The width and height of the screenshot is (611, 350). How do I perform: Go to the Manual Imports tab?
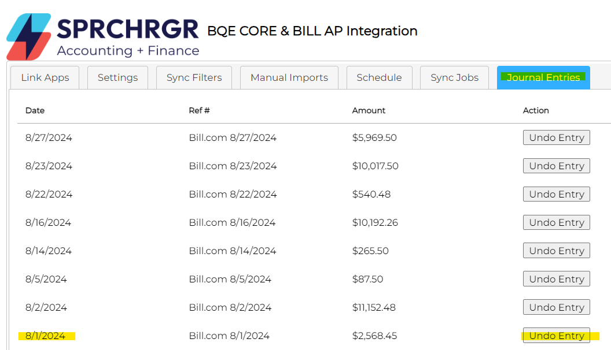[x=289, y=78]
